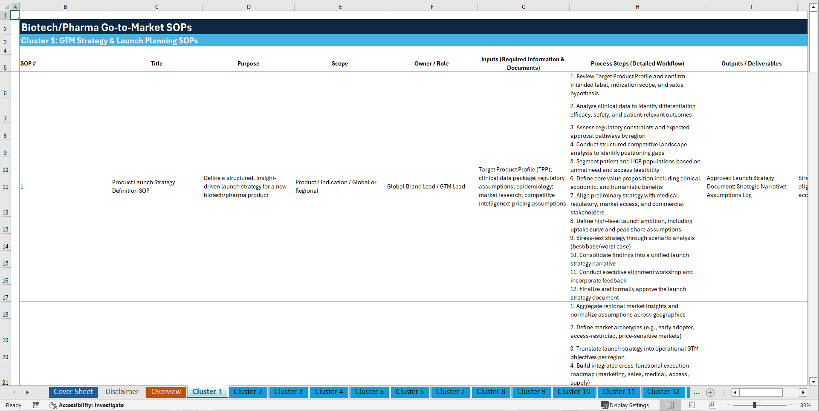Add a new worksheet with the plus button
Viewport: 819px width, 411px height.
tap(710, 393)
